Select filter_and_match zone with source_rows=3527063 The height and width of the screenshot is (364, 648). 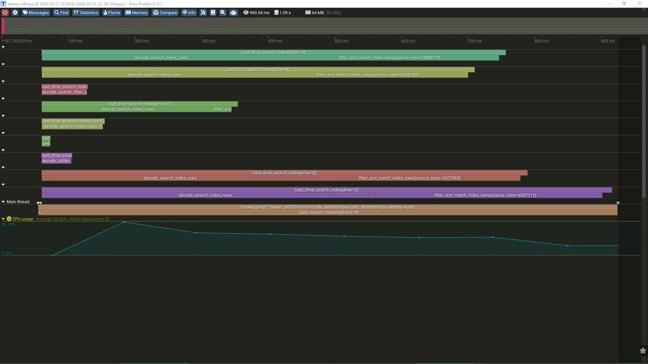click(x=410, y=178)
